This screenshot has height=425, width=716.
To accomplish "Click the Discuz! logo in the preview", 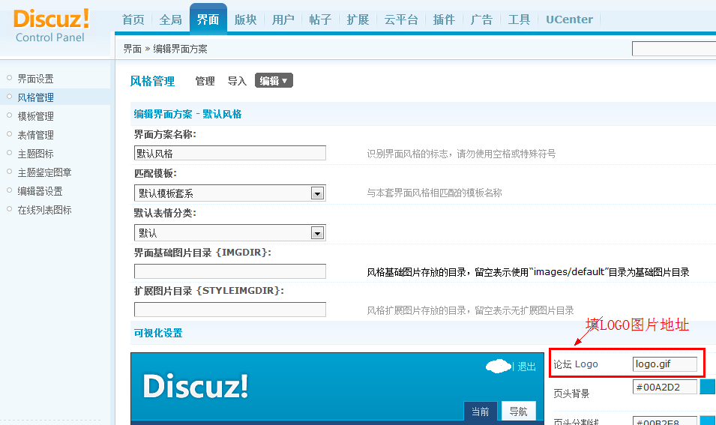I will tap(196, 386).
